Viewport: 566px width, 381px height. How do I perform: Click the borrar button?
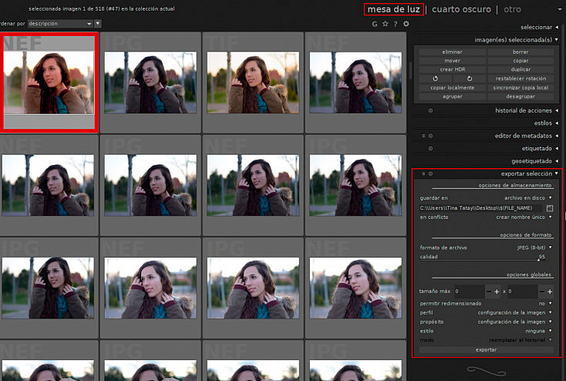(x=521, y=52)
